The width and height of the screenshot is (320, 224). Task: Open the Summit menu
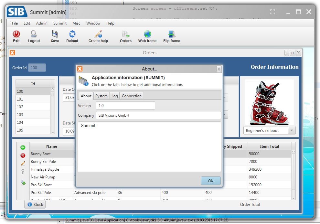(x=60, y=23)
